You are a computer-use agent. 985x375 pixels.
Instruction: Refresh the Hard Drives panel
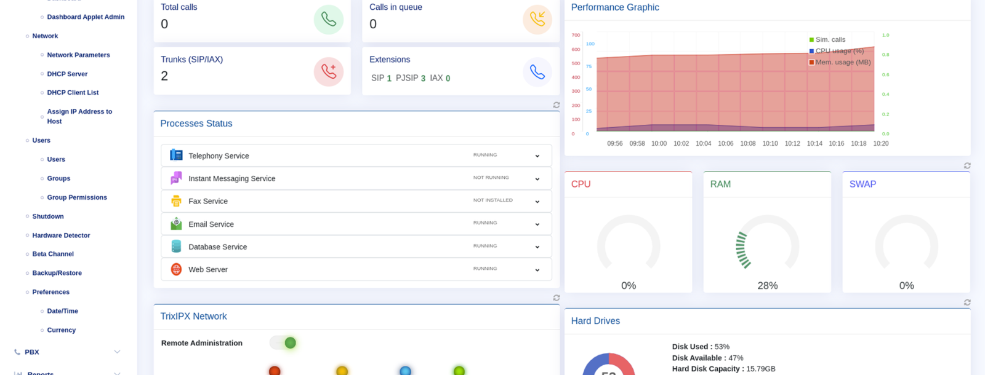tap(967, 302)
